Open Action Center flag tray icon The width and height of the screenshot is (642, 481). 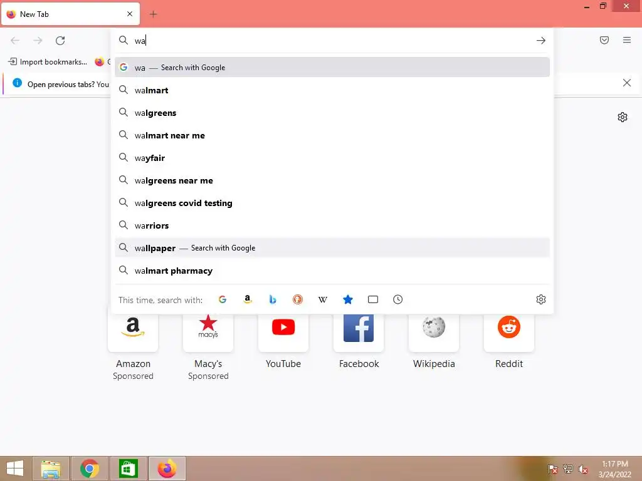[x=553, y=469]
